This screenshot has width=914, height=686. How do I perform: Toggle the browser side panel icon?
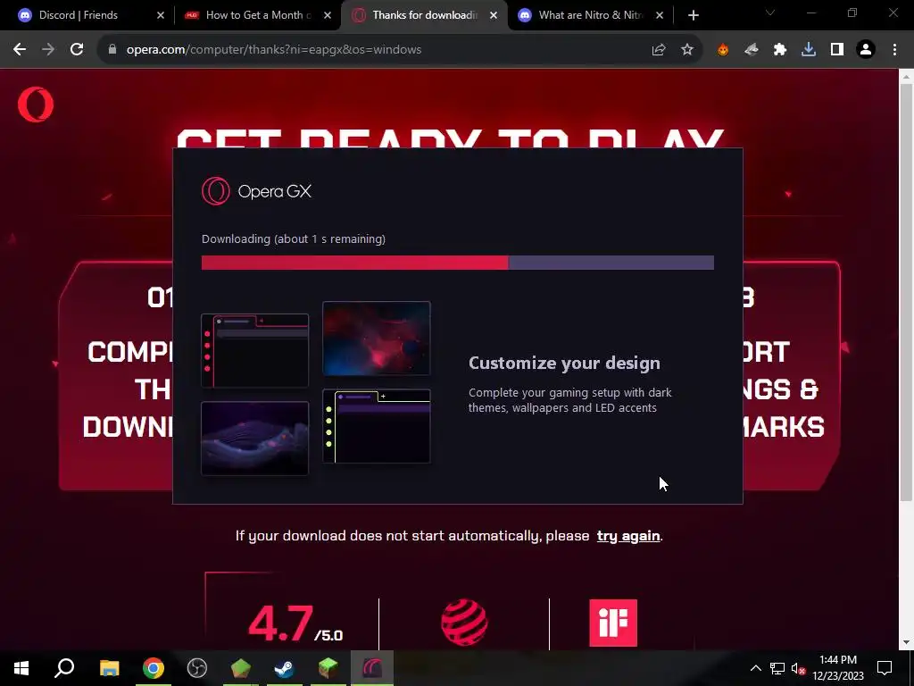click(837, 50)
